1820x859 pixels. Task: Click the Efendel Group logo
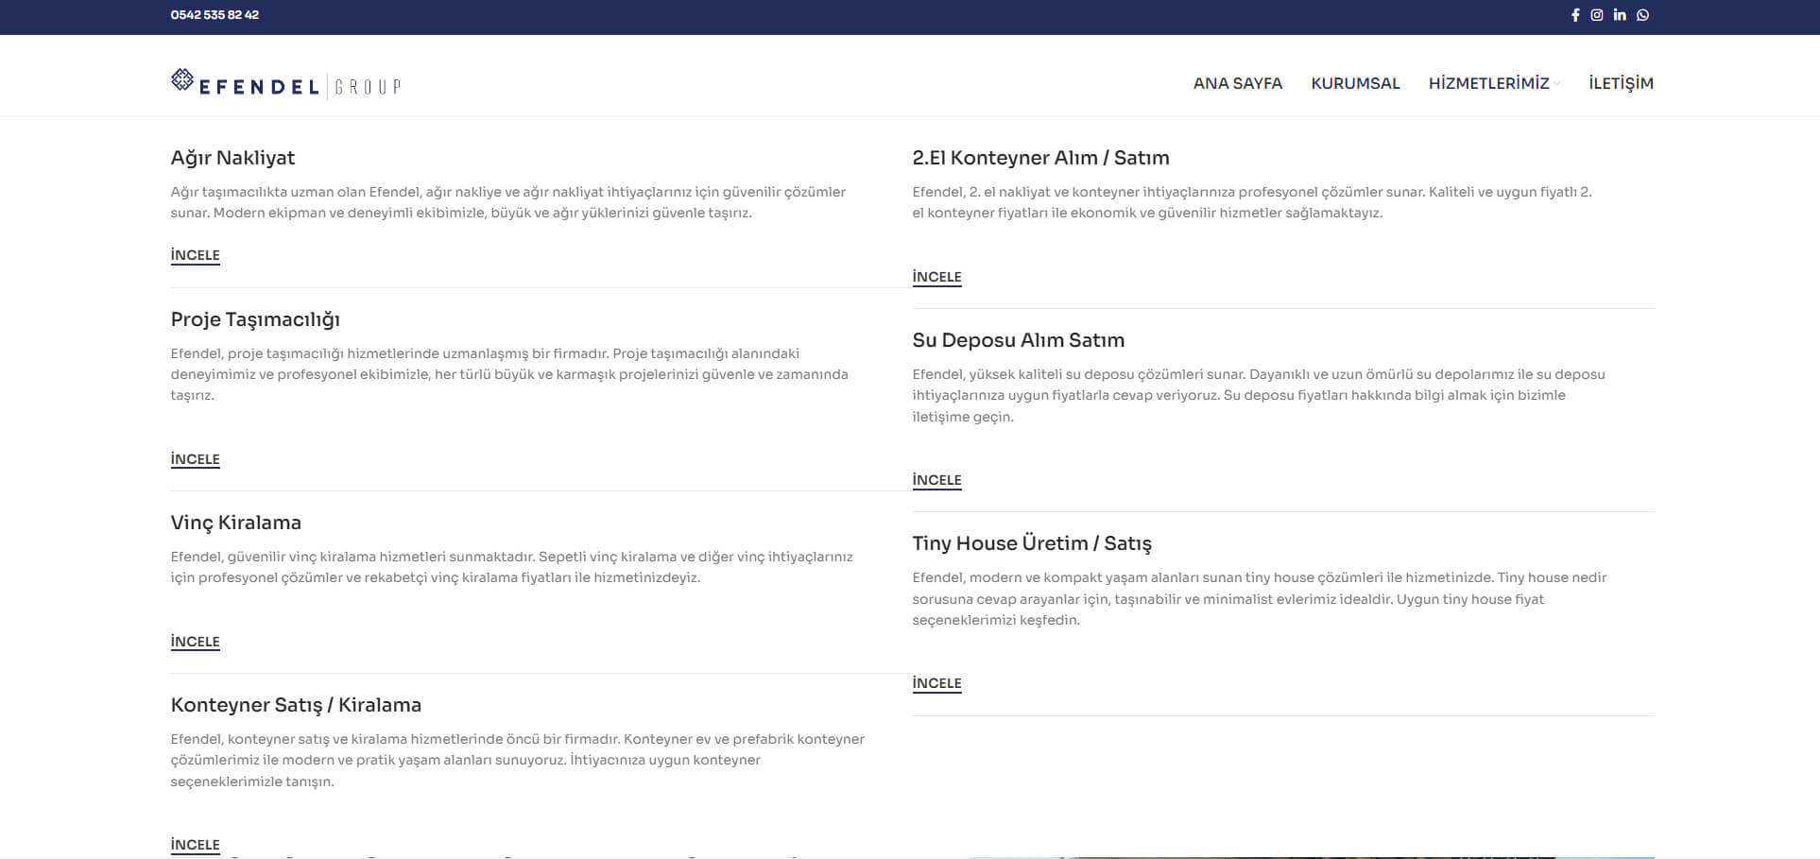click(x=285, y=84)
